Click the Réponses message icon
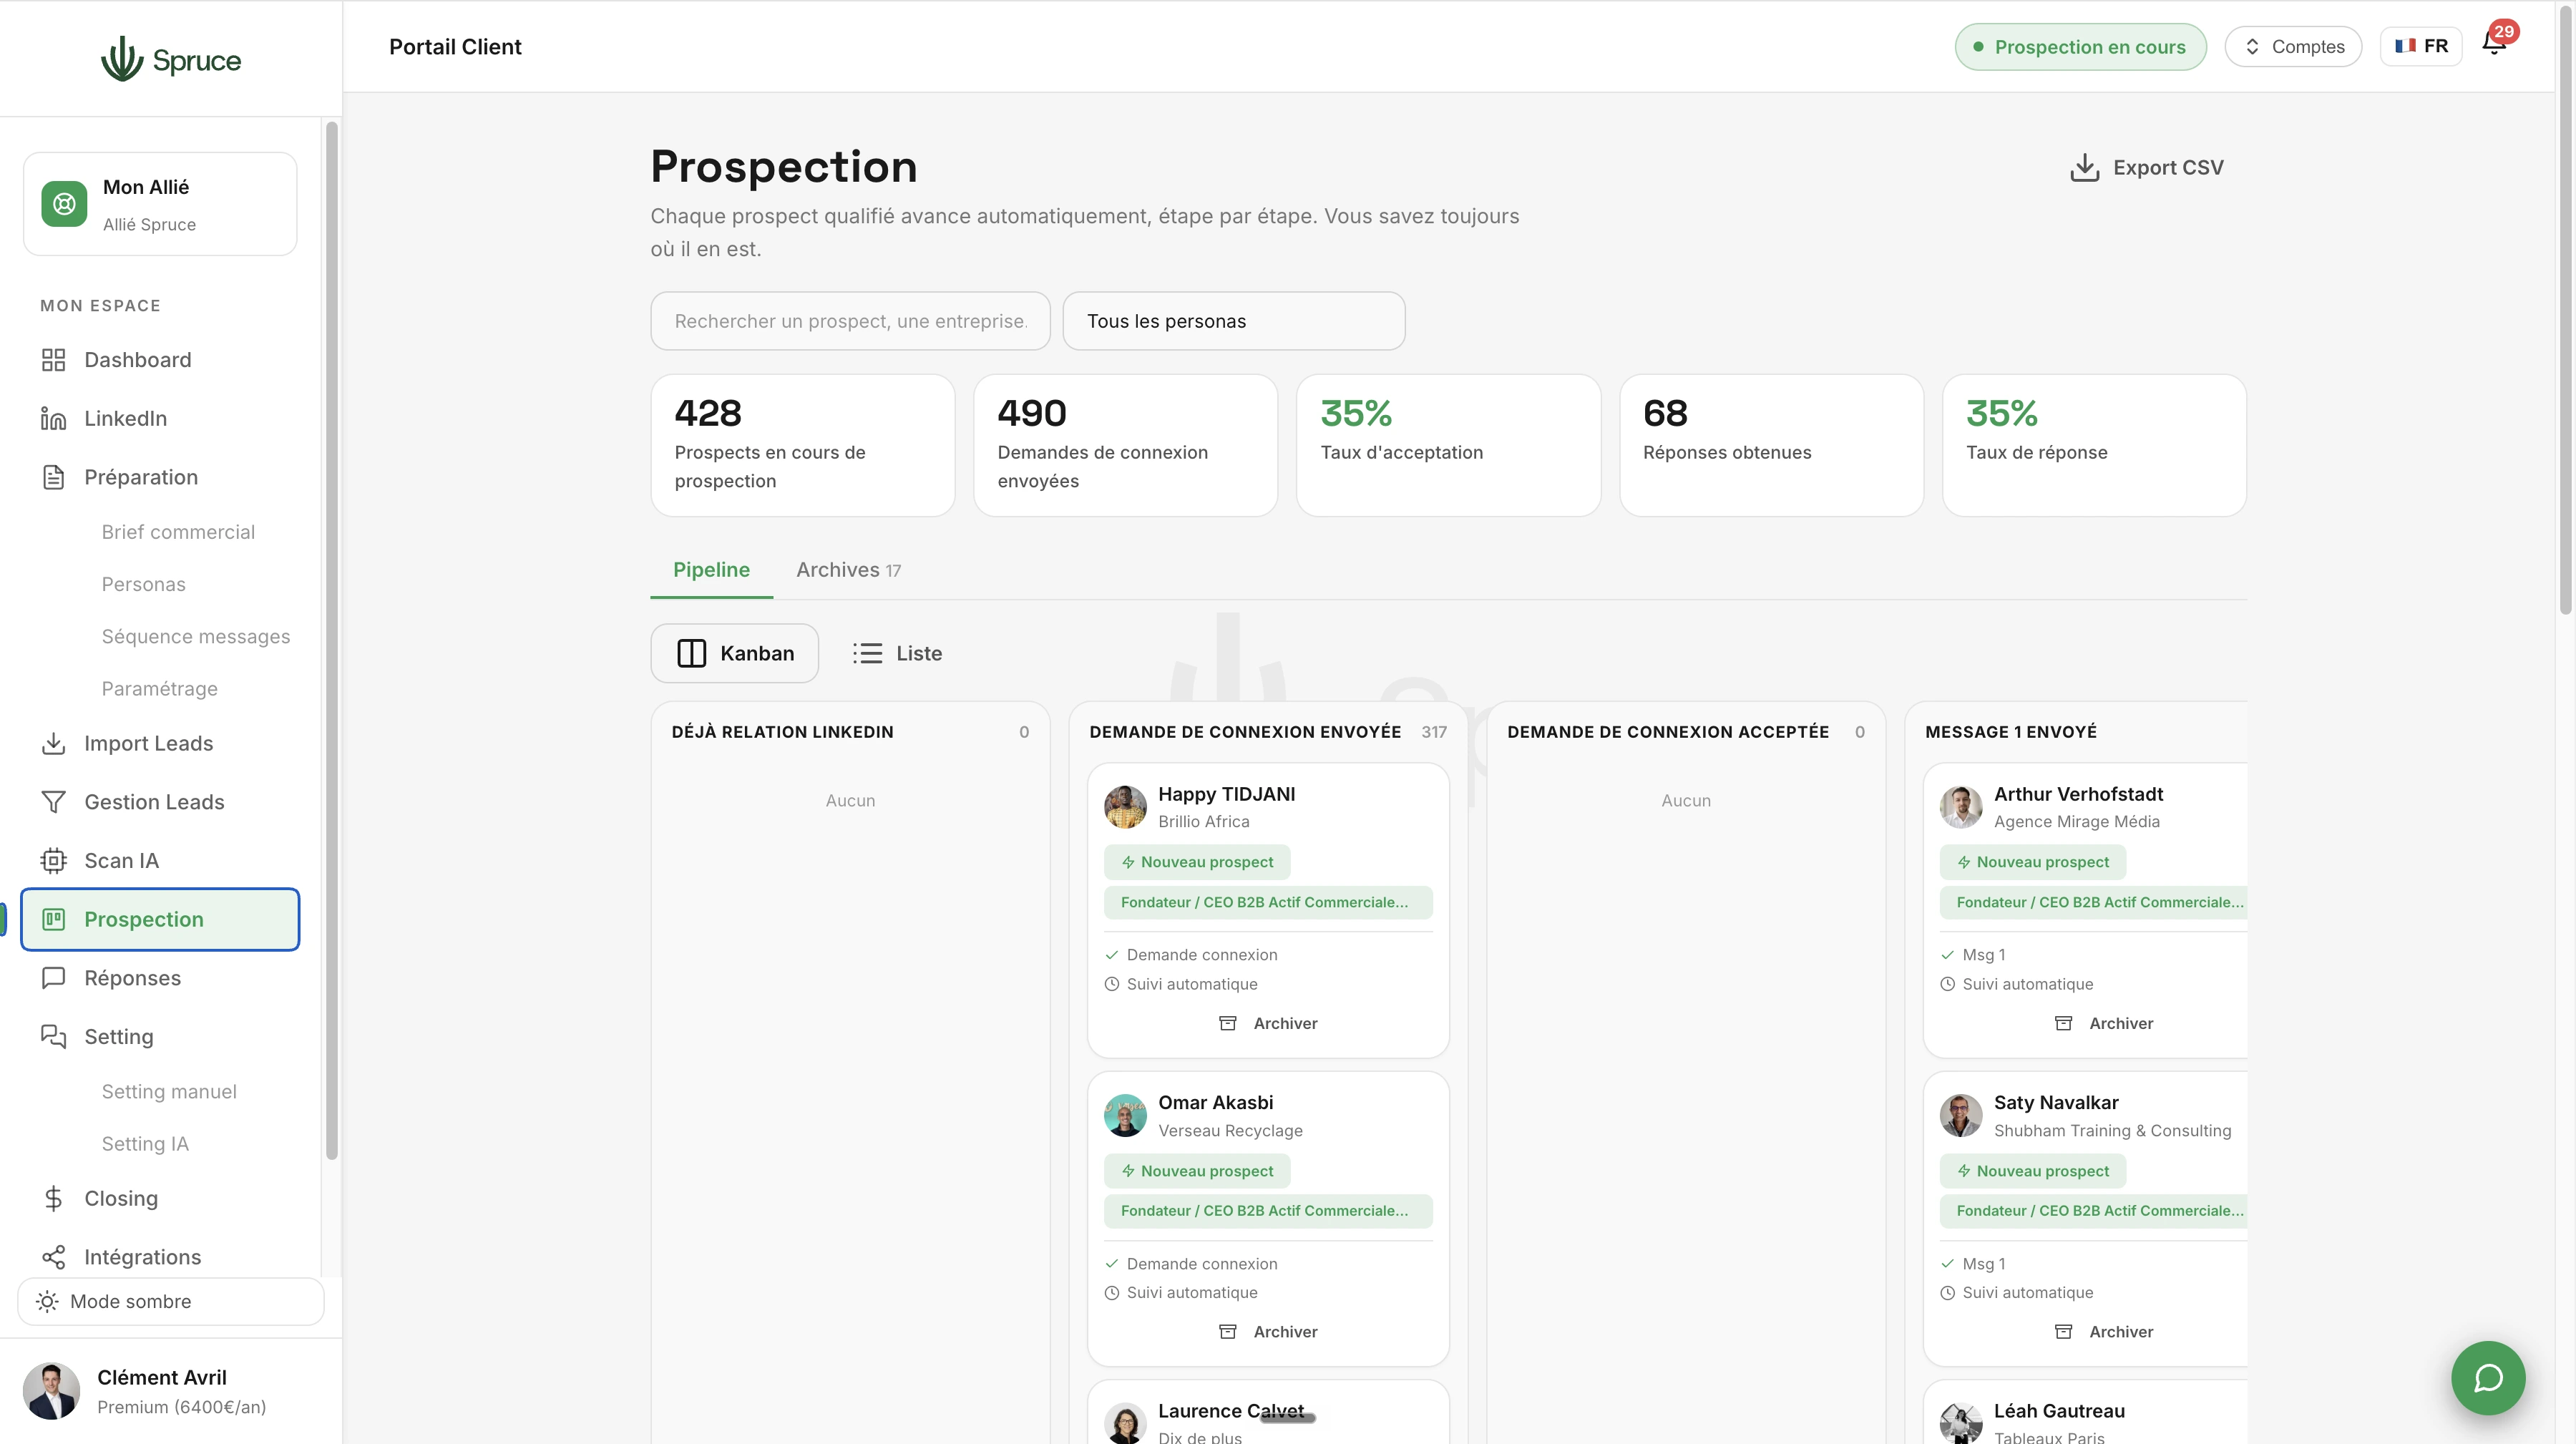2576x1444 pixels. [x=53, y=978]
